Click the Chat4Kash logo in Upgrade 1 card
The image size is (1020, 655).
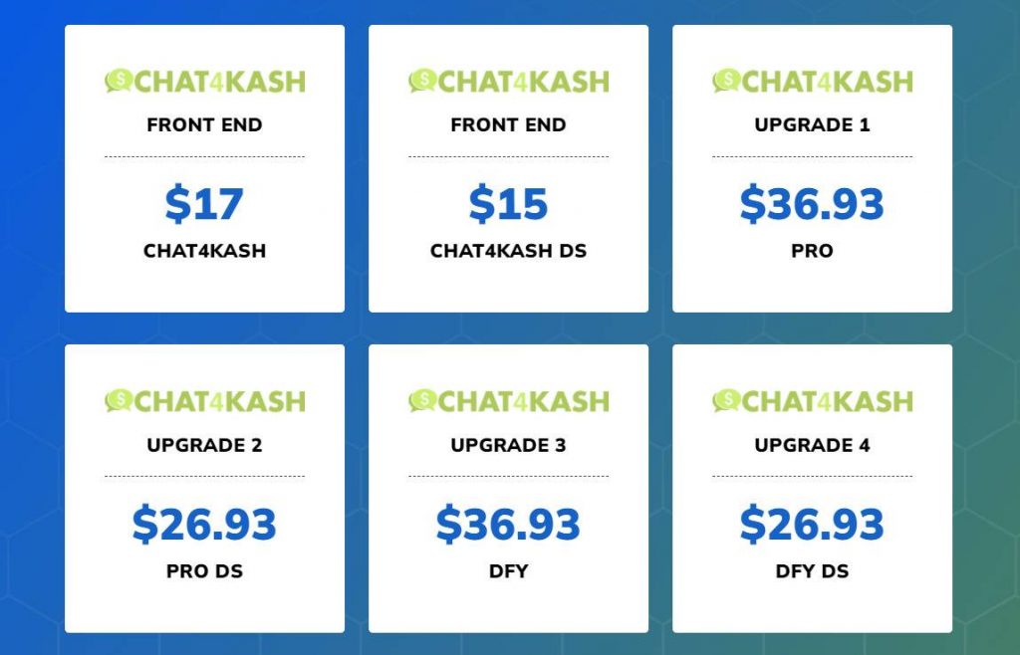(x=813, y=82)
